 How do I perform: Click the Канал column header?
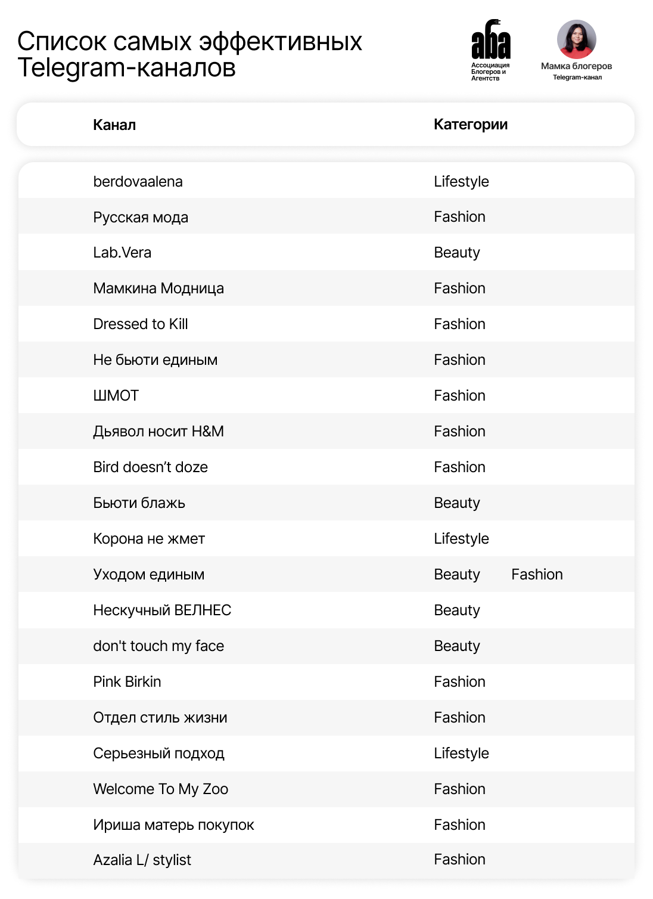(114, 125)
